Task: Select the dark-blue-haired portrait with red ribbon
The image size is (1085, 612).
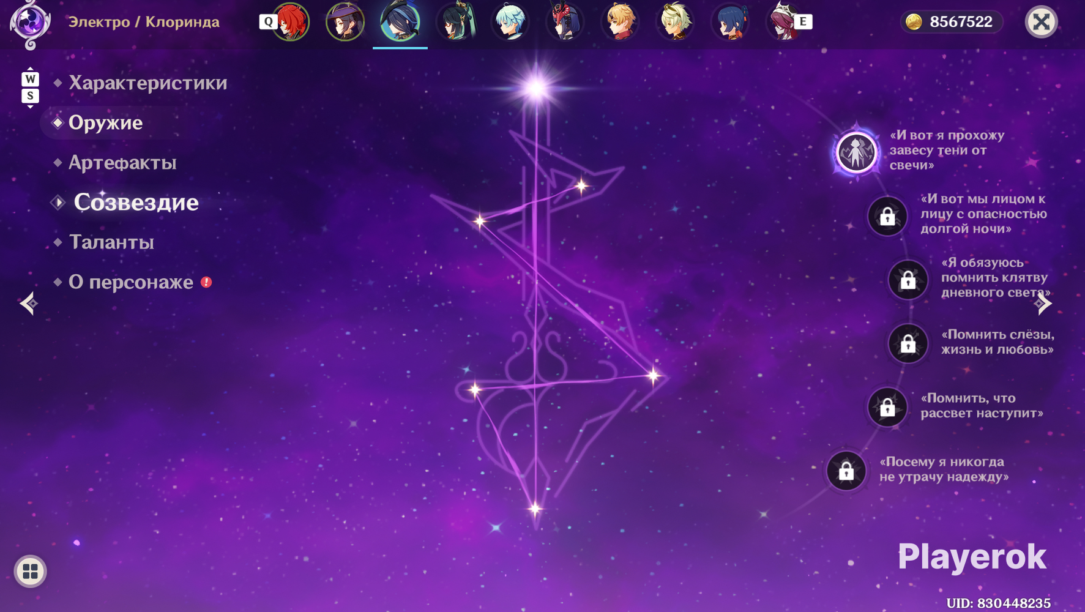Action: pos(731,22)
